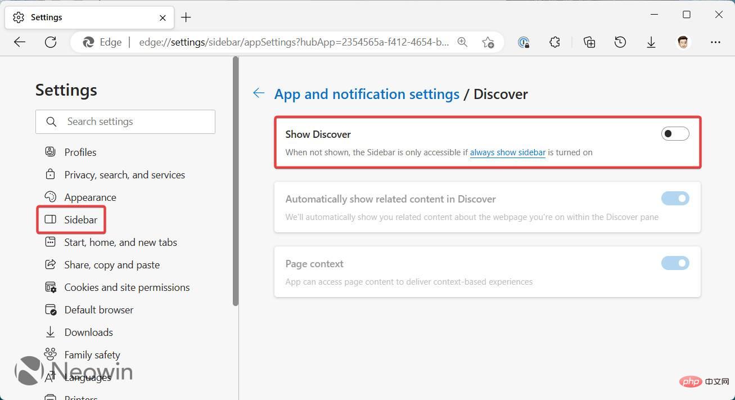Open the Extensions puzzle icon
Image resolution: width=735 pixels, height=400 pixels.
pyautogui.click(x=554, y=42)
